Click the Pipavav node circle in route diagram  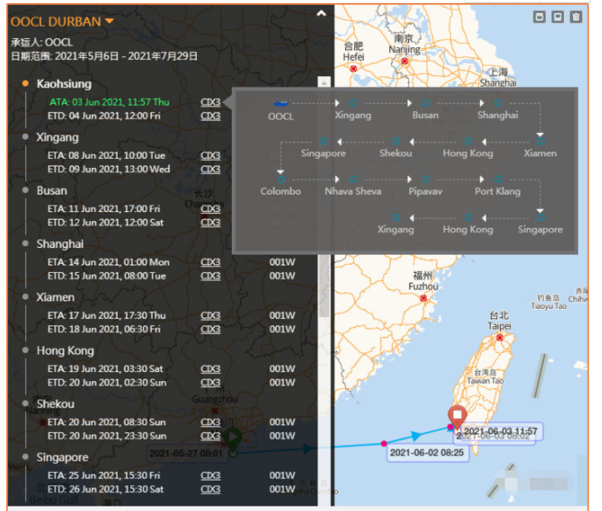pyautogui.click(x=426, y=179)
